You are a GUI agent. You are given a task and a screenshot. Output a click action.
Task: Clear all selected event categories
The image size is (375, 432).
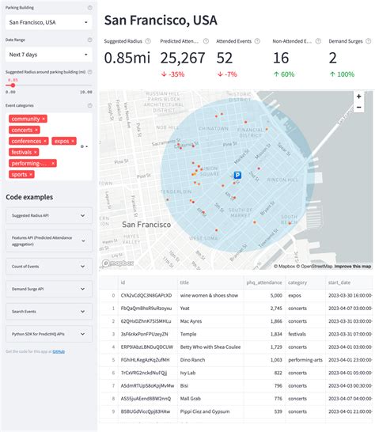81,146
